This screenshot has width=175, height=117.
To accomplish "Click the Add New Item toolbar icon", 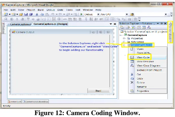I will (x=13, y=14).
